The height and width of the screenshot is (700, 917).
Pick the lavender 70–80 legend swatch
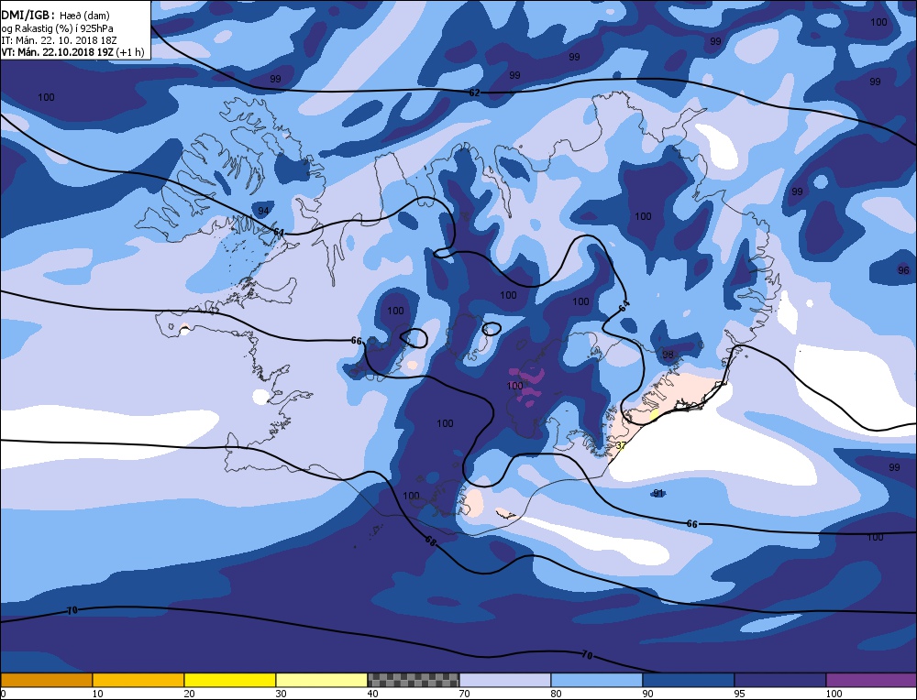click(504, 680)
